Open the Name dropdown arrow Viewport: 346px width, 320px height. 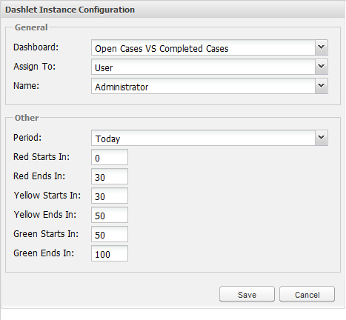tap(322, 86)
